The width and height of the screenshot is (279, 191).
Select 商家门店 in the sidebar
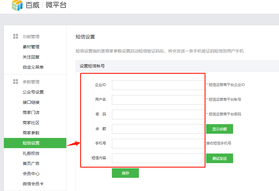[31, 112]
